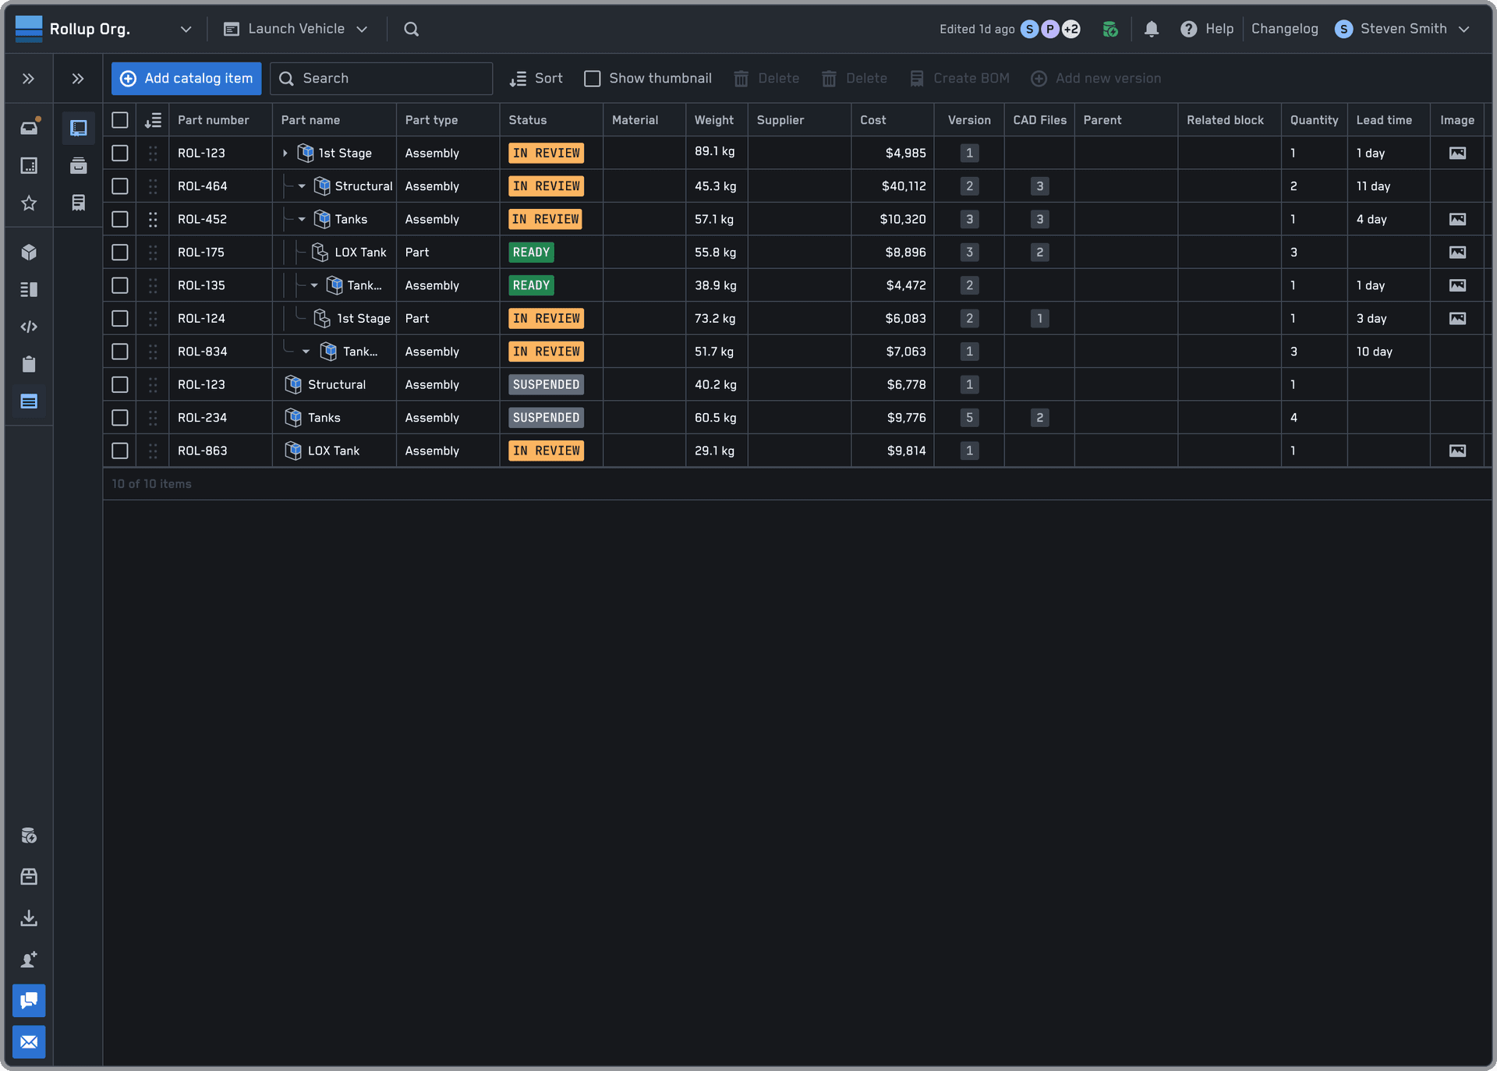
Task: Check the select-all header checkbox
Action: click(120, 120)
